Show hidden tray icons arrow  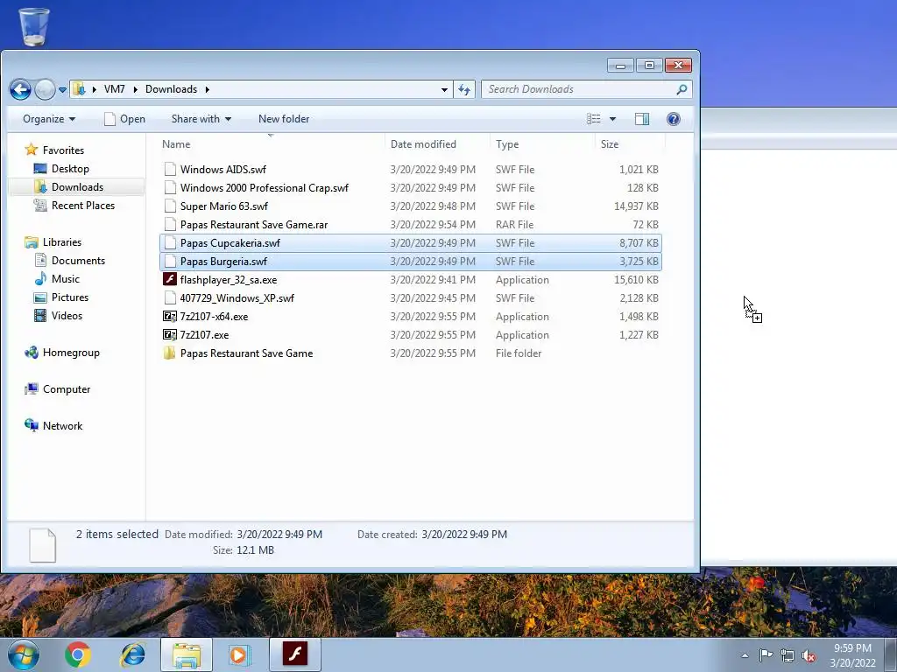[x=745, y=655]
